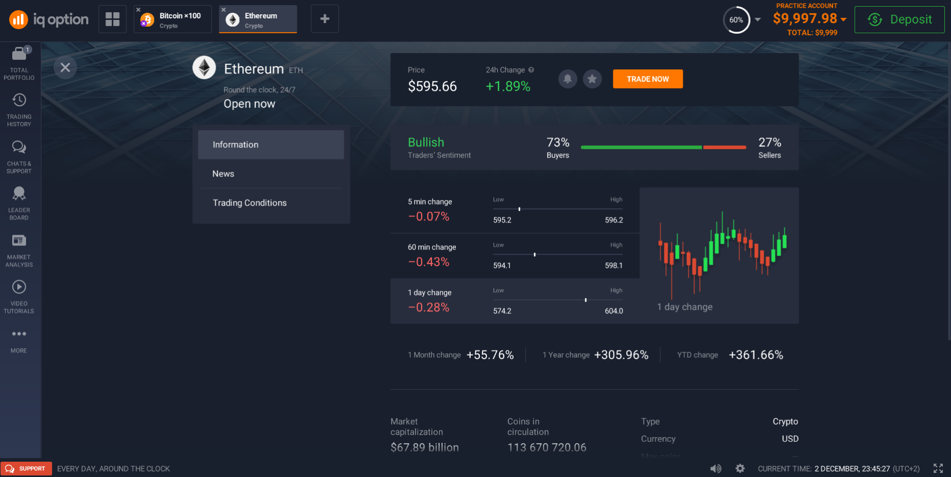Select the 1 day change row
This screenshot has width=951, height=477.
pyautogui.click(x=515, y=301)
